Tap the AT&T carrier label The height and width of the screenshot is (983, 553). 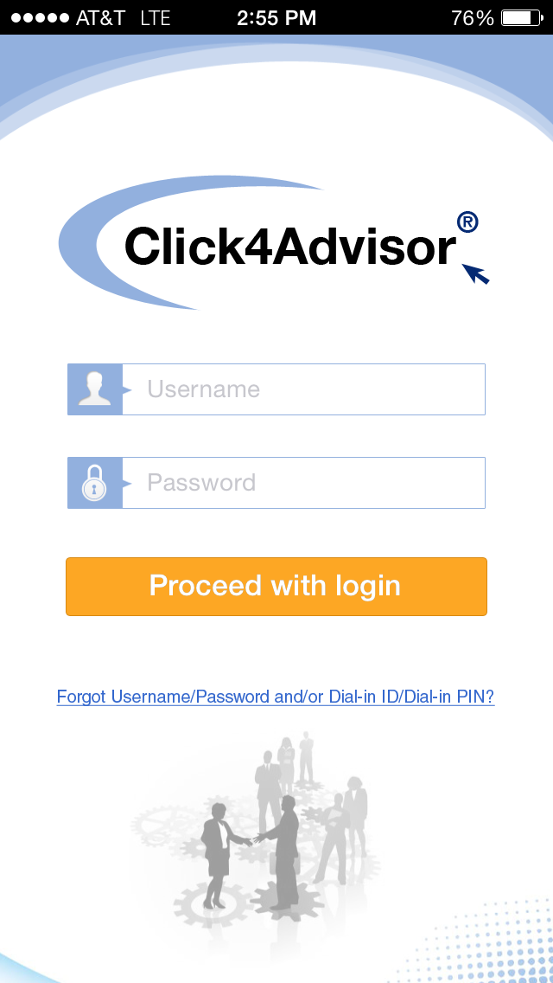tap(101, 18)
